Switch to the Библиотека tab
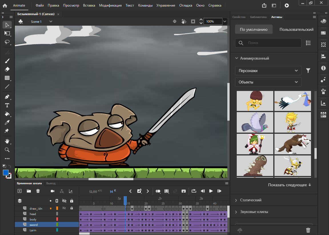329x235 pixels. (x=258, y=17)
